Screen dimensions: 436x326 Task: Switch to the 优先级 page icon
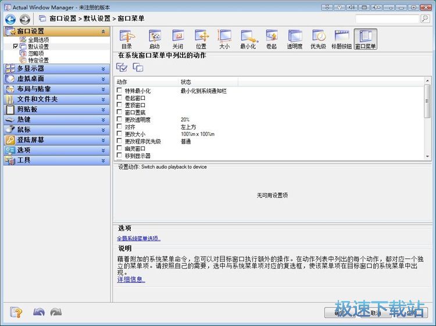[319, 39]
